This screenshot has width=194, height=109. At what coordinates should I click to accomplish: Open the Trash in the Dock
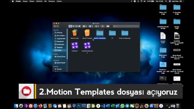tap(178, 106)
